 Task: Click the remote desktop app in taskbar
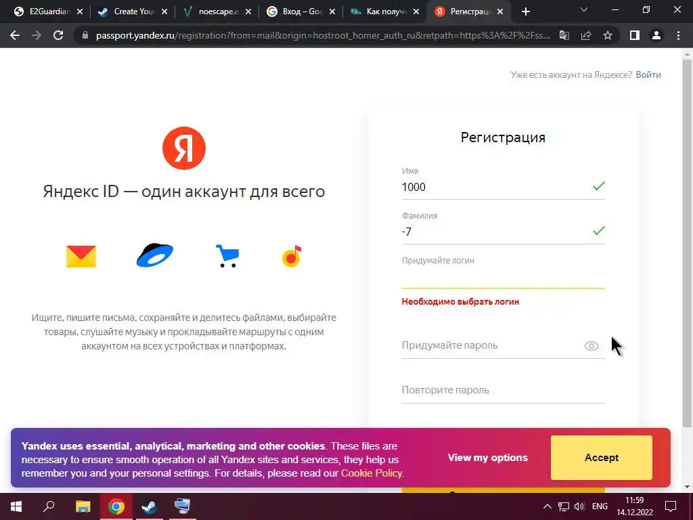point(181,506)
